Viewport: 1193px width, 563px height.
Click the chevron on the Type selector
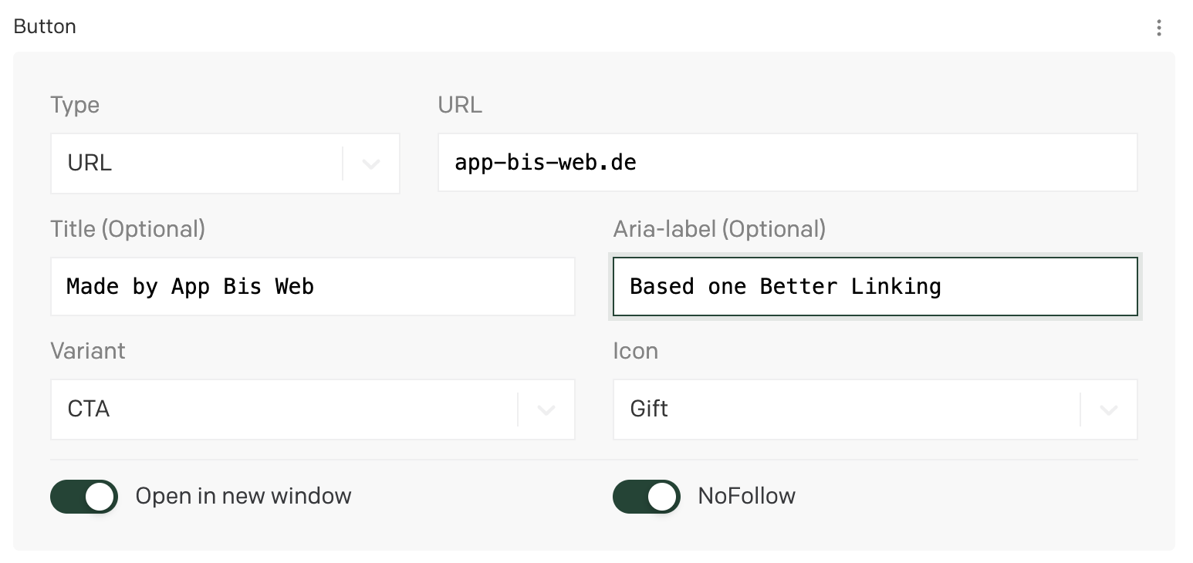(370, 163)
